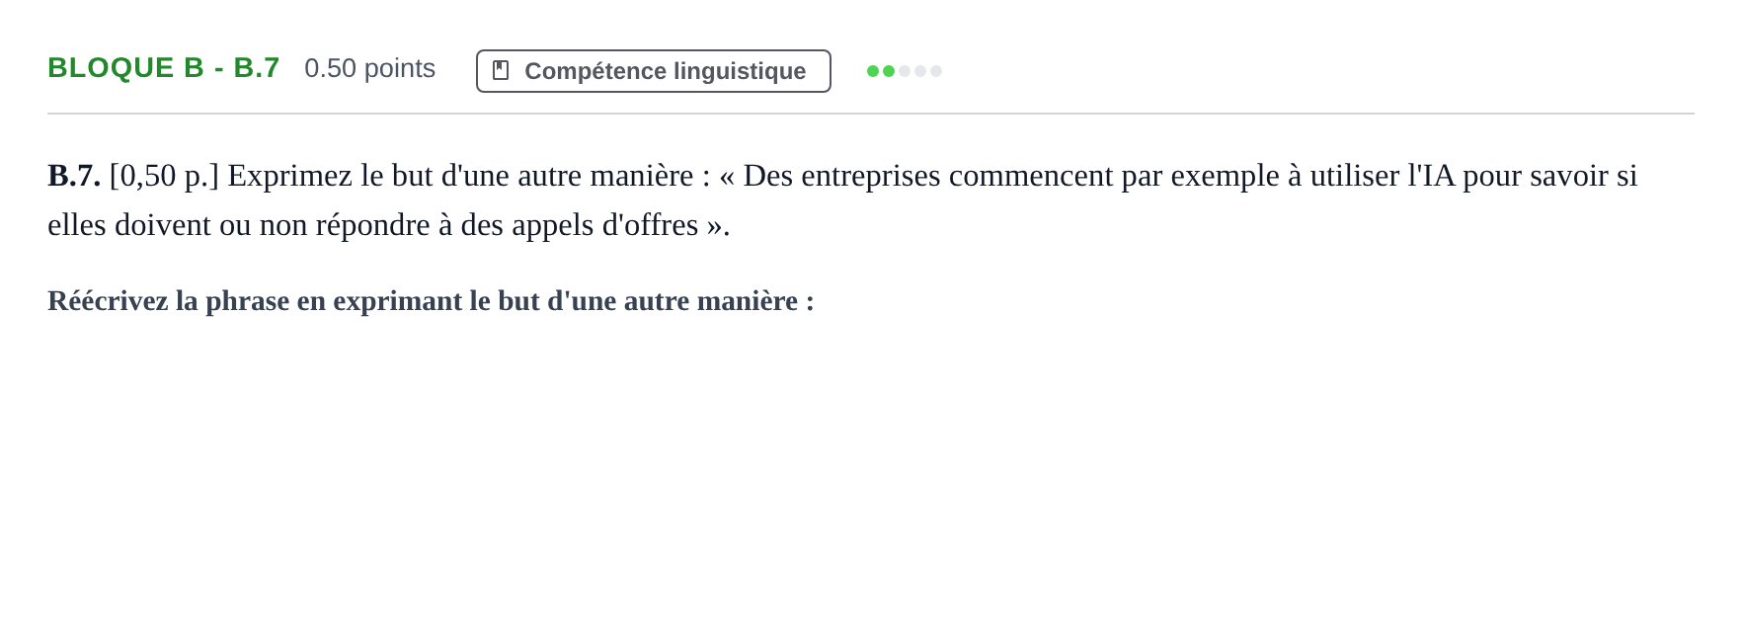Click the words d'une autre manière in the question
The width and height of the screenshot is (1742, 630).
click(x=567, y=176)
